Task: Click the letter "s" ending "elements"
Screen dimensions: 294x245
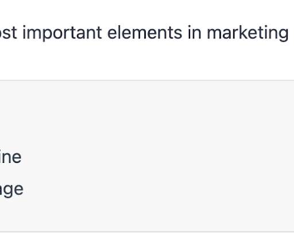Action: click(177, 34)
